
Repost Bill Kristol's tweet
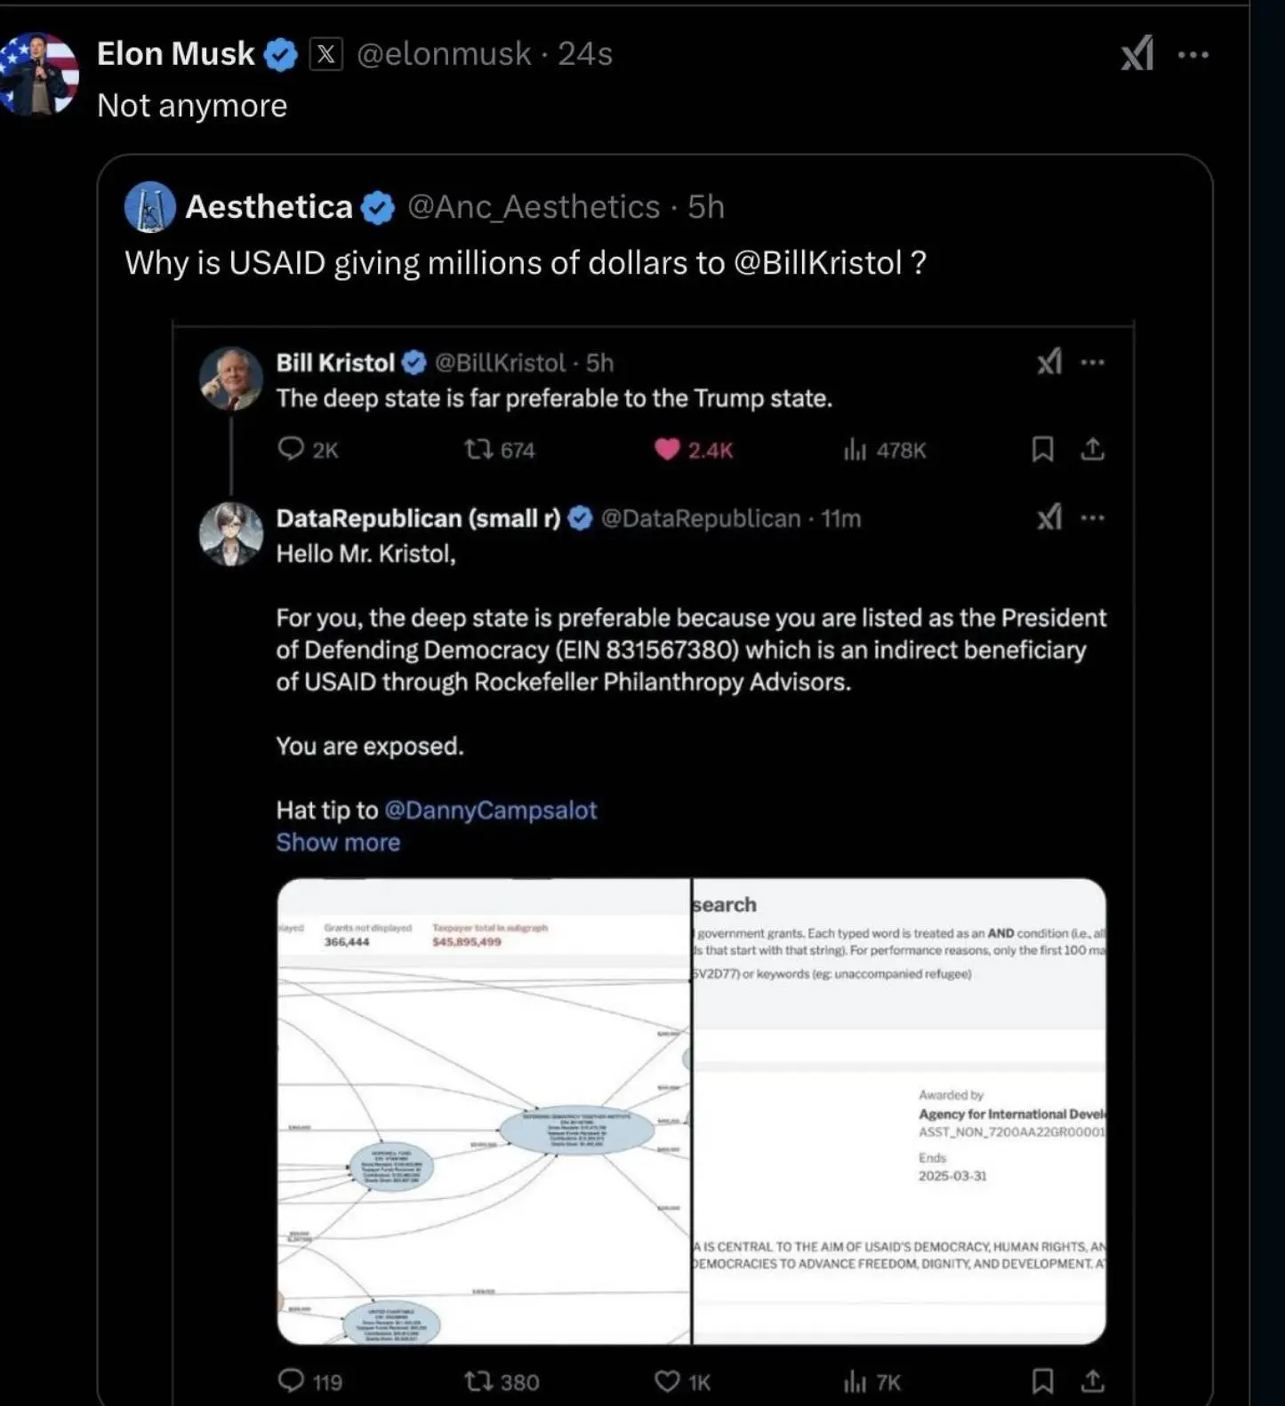click(x=478, y=449)
